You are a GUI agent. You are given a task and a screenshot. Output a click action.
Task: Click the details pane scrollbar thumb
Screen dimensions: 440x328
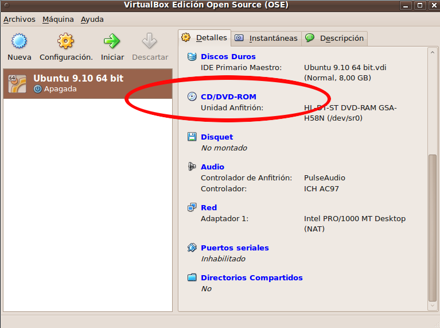click(433, 227)
